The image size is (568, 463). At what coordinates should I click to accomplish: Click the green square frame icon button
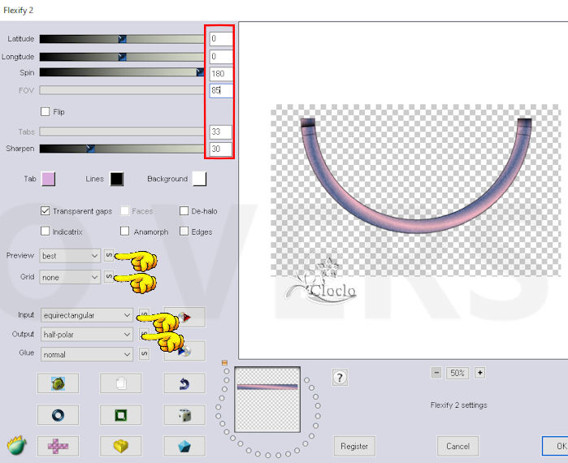(x=120, y=415)
